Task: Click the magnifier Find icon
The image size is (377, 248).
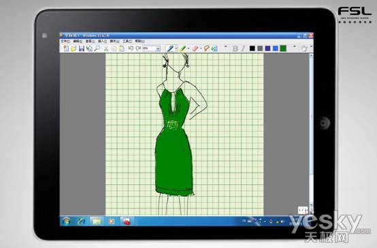Action: 97,48
